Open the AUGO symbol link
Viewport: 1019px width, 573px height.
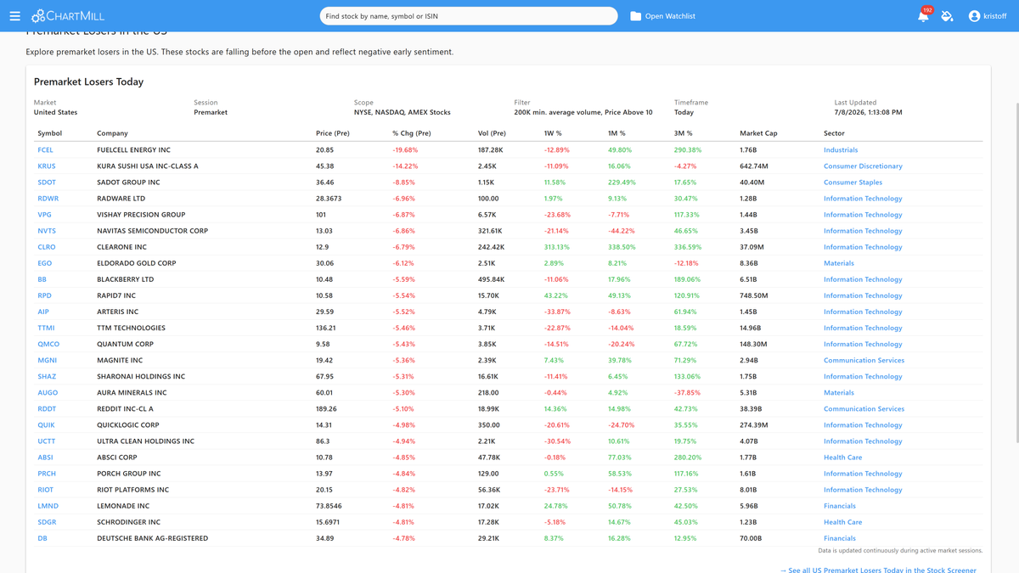(x=48, y=393)
